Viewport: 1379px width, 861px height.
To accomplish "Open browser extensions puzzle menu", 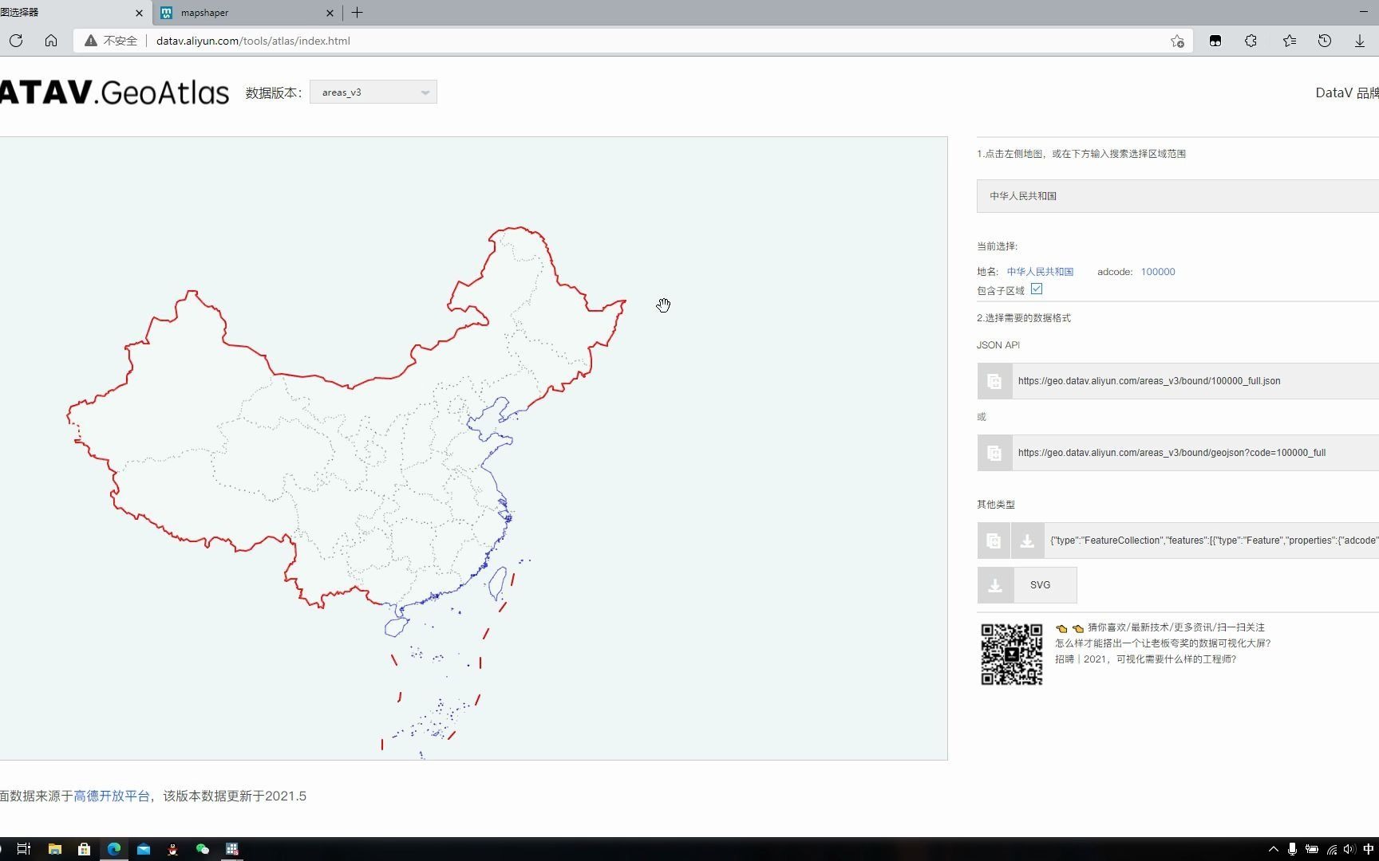I will pyautogui.click(x=1251, y=41).
